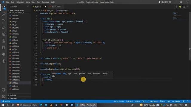Open the File menu
This screenshot has height=107, width=191.
coord(7,2)
